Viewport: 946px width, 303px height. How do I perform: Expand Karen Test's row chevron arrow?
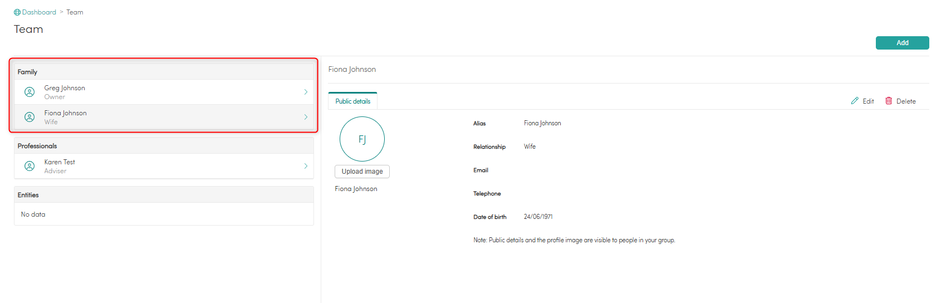point(306,166)
